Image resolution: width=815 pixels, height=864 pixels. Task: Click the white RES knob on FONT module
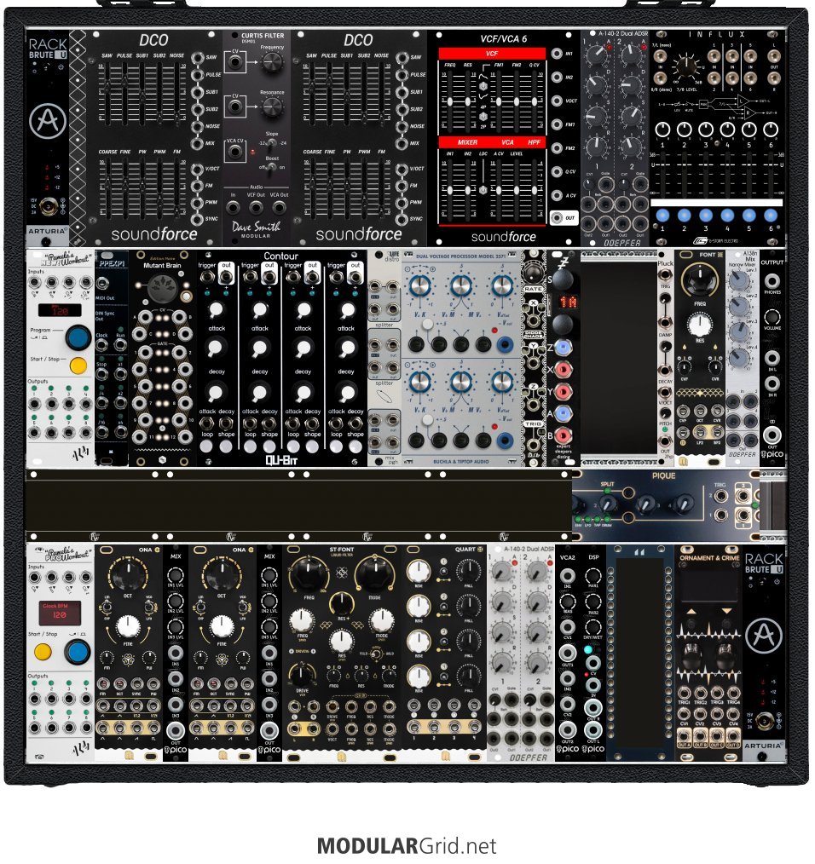pyautogui.click(x=699, y=325)
